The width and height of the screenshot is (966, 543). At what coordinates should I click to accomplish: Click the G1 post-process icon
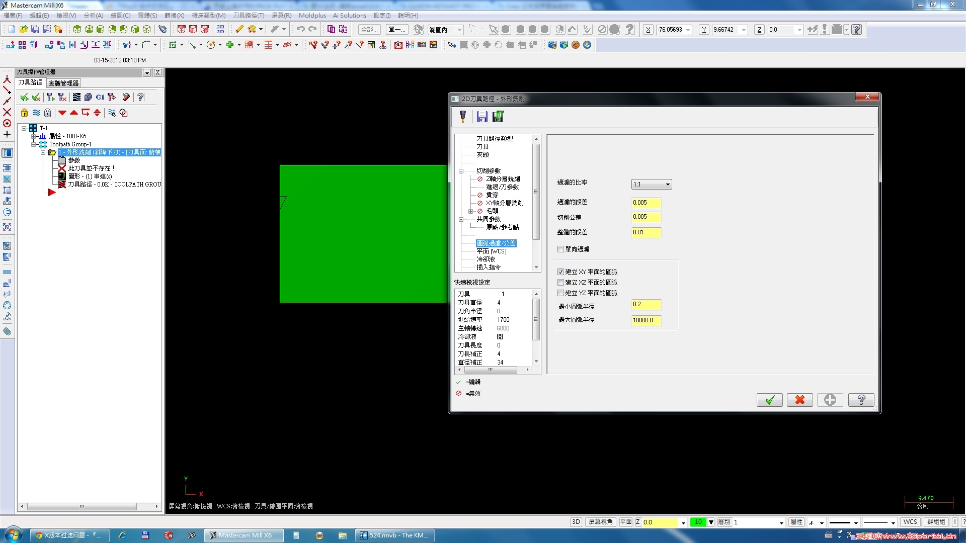coord(100,97)
